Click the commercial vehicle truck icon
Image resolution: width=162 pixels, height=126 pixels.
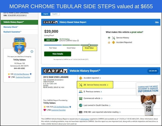pos(81,98)
